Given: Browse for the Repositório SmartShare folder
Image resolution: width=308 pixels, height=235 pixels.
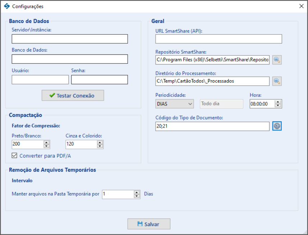Looking at the screenshot, I should click(277, 60).
